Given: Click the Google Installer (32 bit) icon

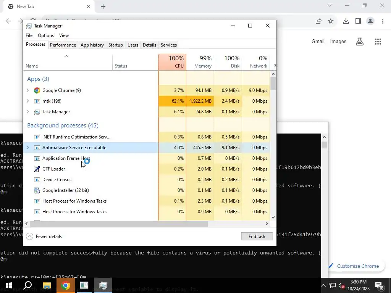Looking at the screenshot, I should click(37, 190).
